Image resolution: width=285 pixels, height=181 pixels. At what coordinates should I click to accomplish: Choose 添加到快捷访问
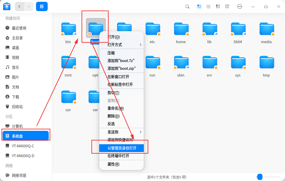pos(122,140)
